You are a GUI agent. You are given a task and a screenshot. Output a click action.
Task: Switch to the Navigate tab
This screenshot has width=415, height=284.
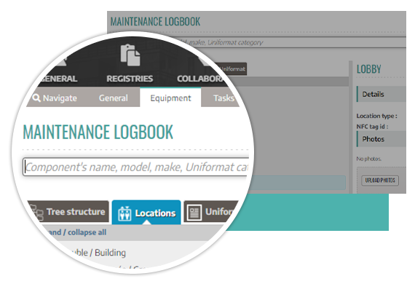click(x=55, y=98)
